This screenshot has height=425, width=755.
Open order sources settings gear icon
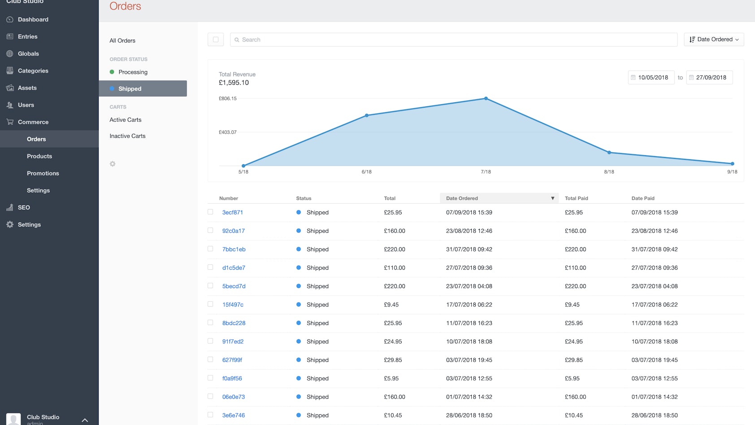pos(113,164)
